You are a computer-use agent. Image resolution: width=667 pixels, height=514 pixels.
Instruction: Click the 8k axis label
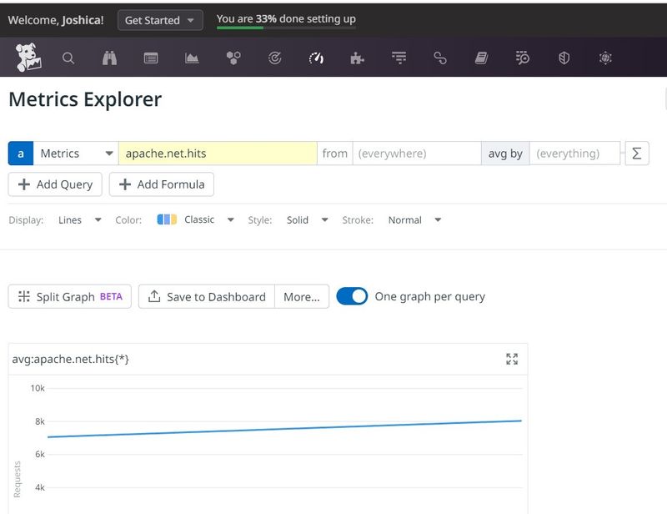tap(39, 421)
